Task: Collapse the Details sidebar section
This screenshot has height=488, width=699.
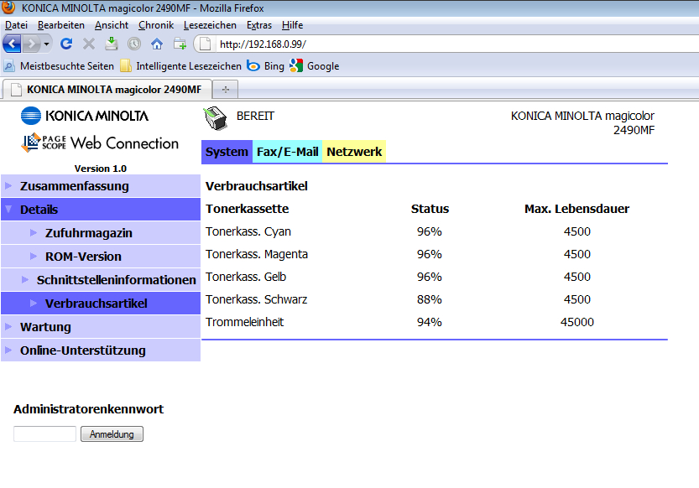Action: tap(101, 210)
